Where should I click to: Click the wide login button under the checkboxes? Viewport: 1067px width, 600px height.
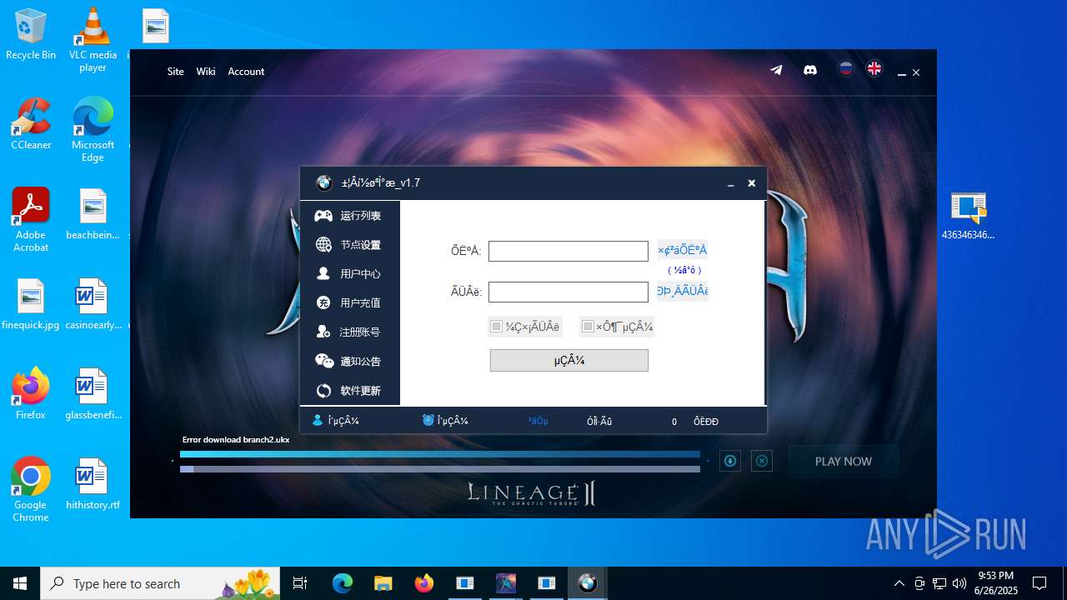pyautogui.click(x=569, y=360)
